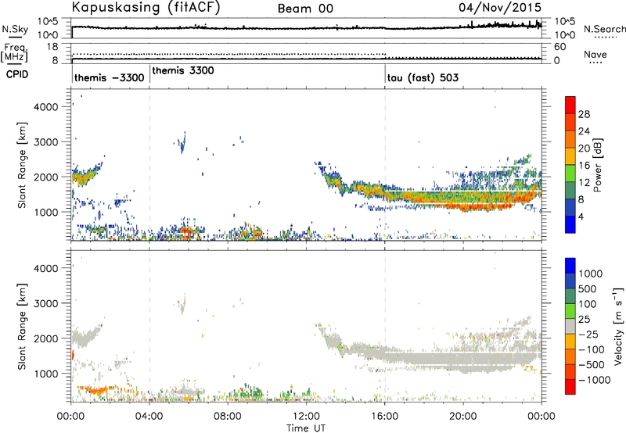Click the 'Power [dB]' colorbar label
Screen dimensions: 626x433
597,165
